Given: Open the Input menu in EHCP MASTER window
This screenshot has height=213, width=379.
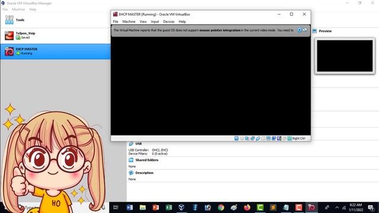Looking at the screenshot, I should (x=155, y=21).
